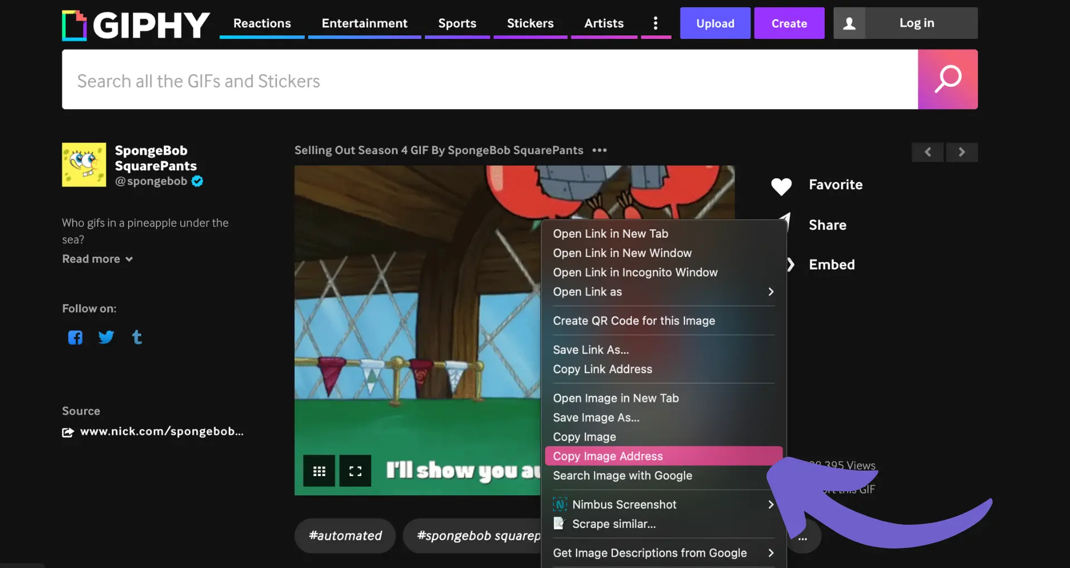
Task: Click the verified badge next to @spongebob
Action: (197, 181)
